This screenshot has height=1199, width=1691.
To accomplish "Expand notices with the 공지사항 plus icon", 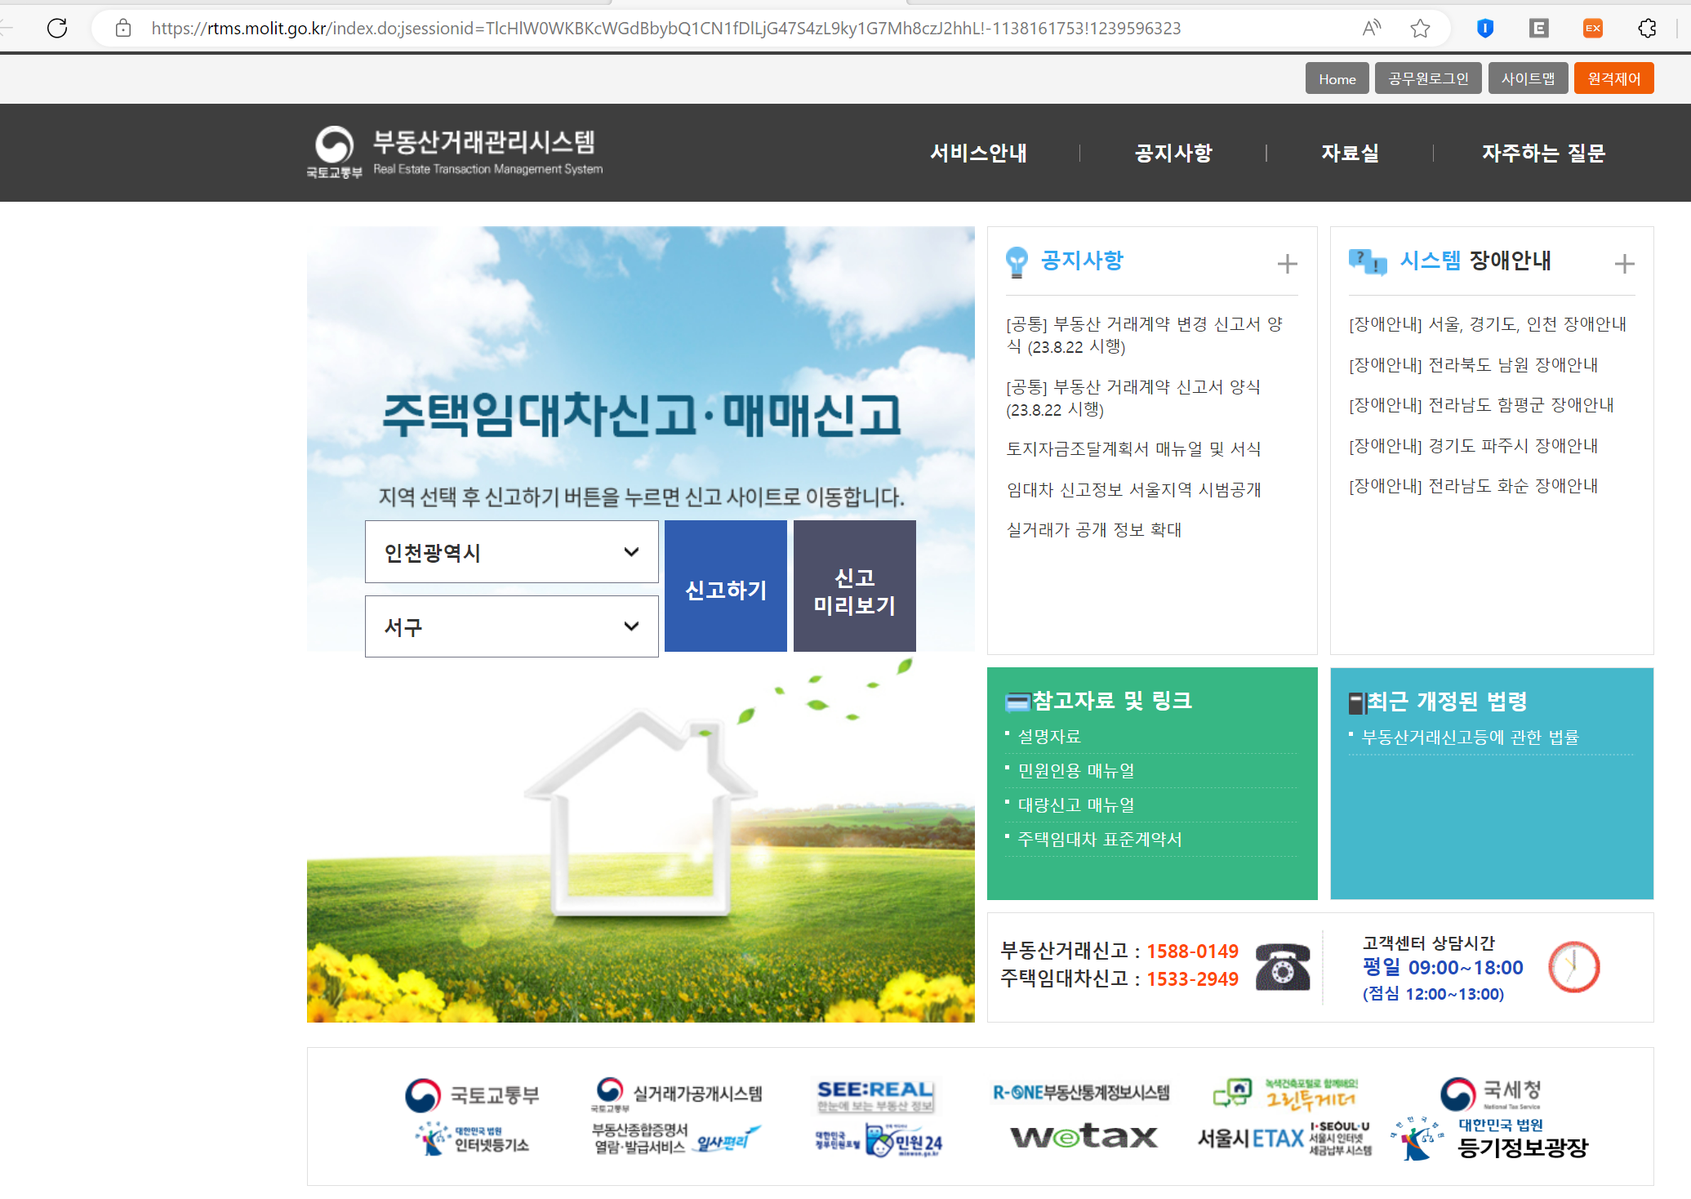I will coord(1287,264).
